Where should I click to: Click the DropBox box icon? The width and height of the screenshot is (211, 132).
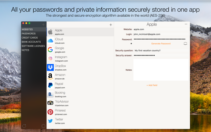tap(50, 67)
